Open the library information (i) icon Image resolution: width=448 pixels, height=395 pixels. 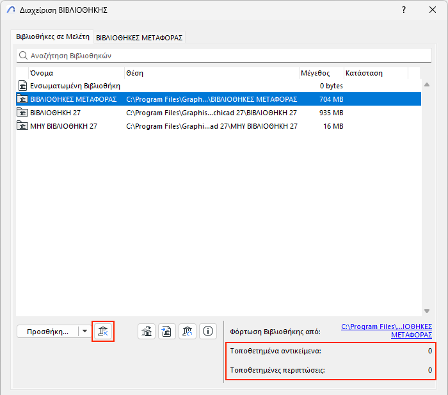pyautogui.click(x=208, y=331)
